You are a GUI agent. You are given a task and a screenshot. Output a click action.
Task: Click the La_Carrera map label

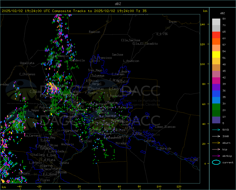[x=32, y=136]
